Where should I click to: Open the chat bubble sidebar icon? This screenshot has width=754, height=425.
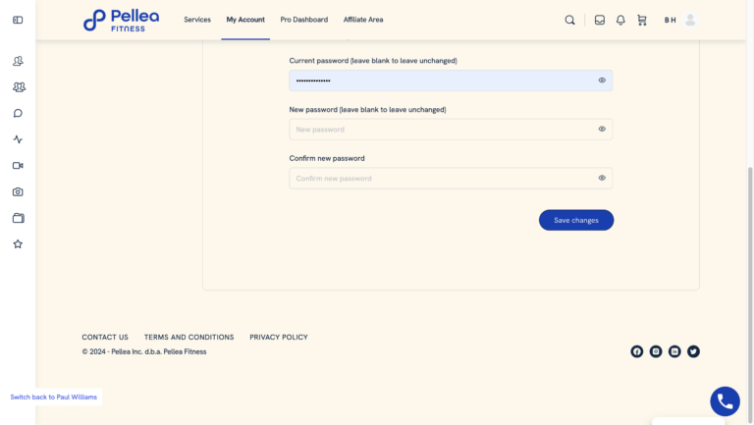coord(18,114)
